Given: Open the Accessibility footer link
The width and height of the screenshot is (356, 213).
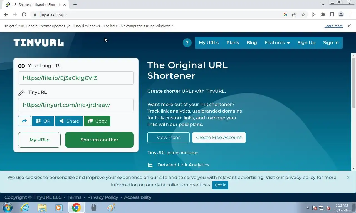Looking at the screenshot, I should point(138,197).
